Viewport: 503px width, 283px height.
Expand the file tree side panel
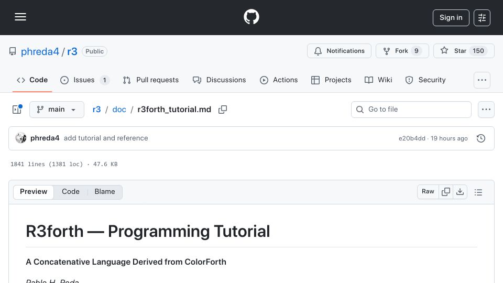coord(17,110)
